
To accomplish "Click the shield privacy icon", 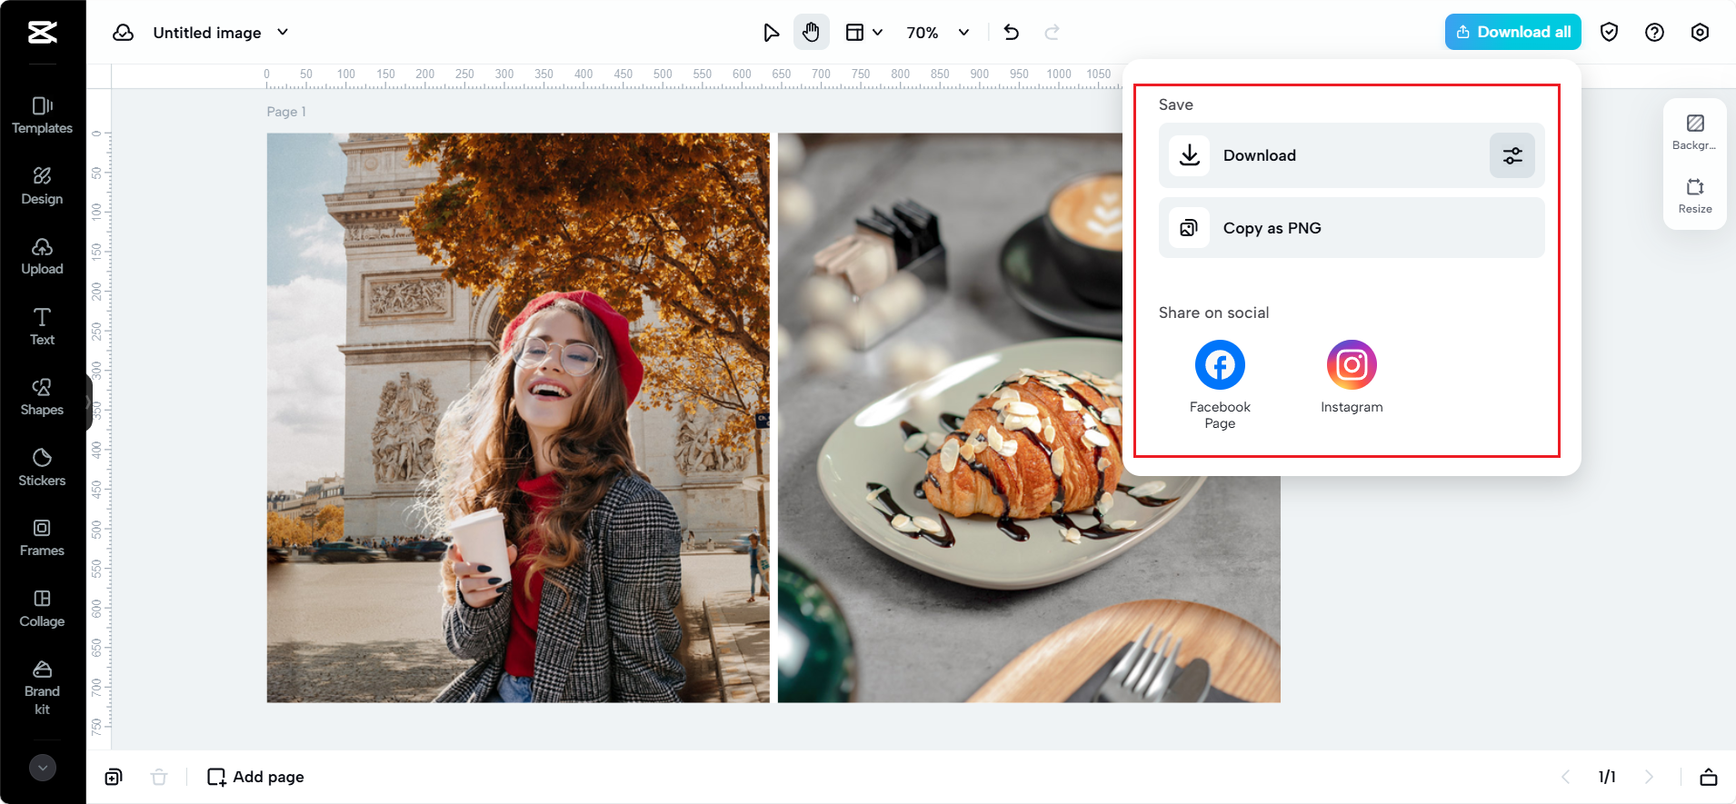I will [x=1609, y=33].
